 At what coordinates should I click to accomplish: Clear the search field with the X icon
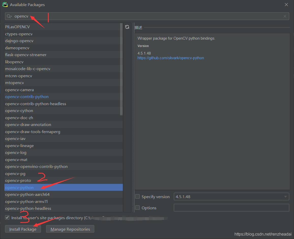click(285, 16)
